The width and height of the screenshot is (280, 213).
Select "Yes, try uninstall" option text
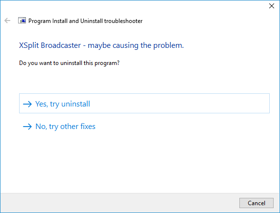click(x=63, y=104)
